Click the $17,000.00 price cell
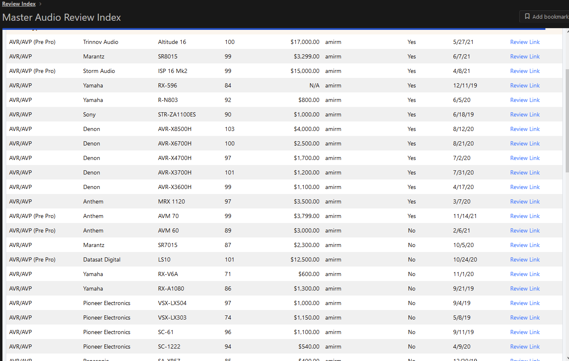 pos(305,42)
